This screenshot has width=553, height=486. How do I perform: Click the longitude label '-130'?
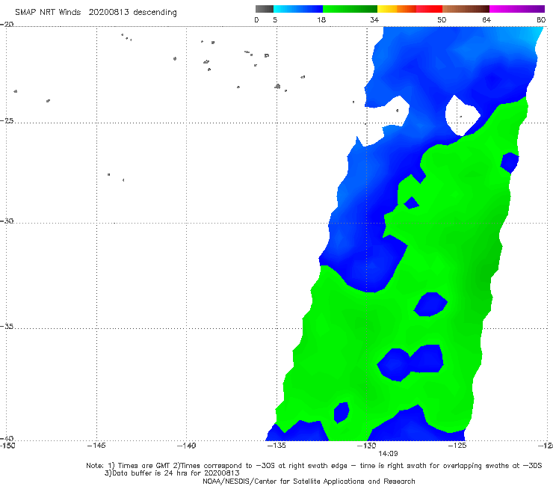pos(367,446)
